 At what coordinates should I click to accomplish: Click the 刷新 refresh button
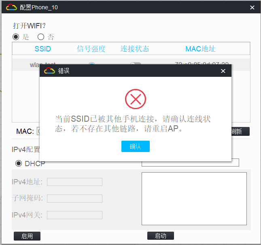240,131
